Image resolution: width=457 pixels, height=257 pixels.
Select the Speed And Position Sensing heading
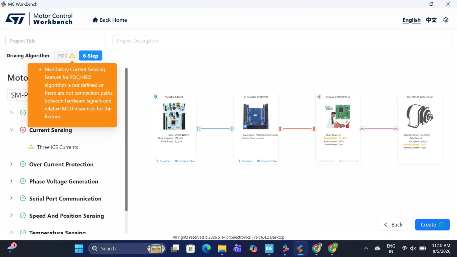point(67,216)
